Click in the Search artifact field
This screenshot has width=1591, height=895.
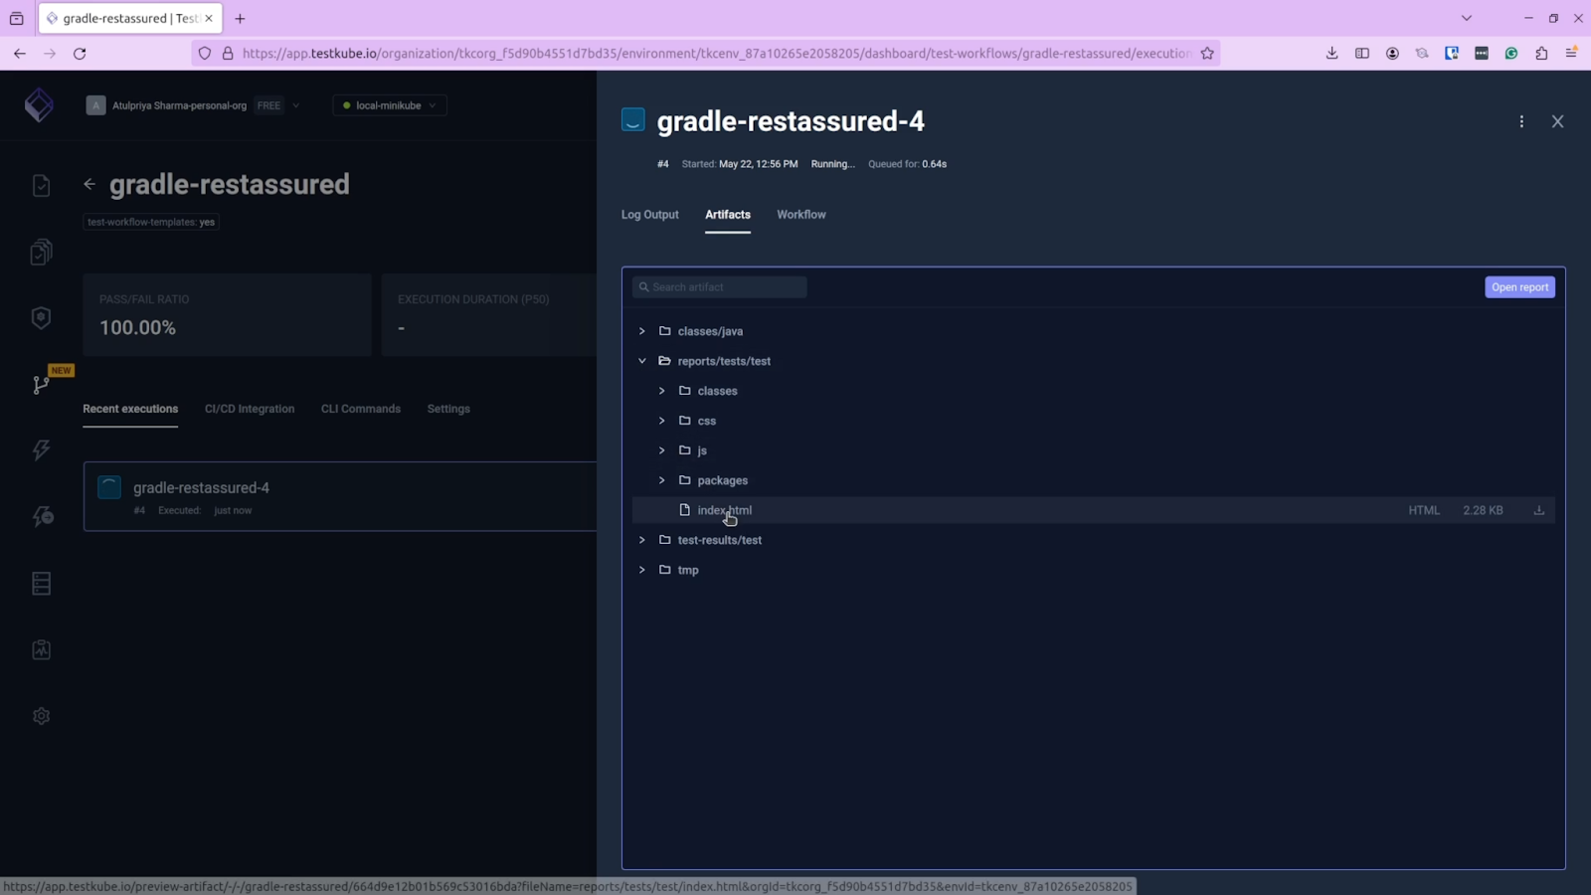[720, 287]
